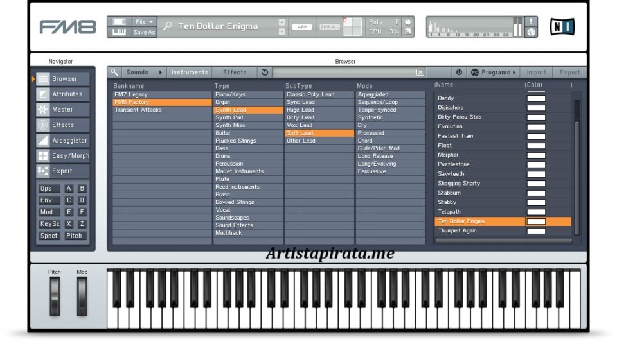
Task: Click the Import button
Action: point(536,73)
